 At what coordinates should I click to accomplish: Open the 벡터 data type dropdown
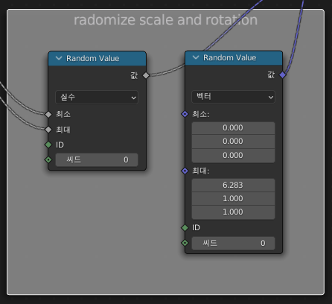[233, 97]
